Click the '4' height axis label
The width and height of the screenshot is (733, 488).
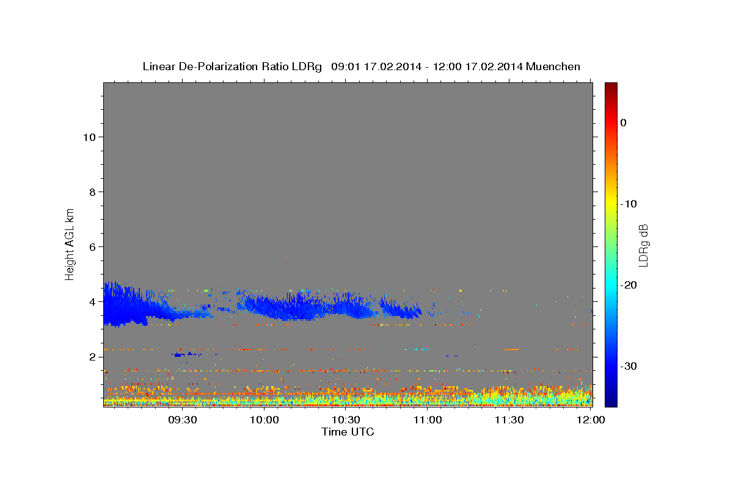point(92,301)
